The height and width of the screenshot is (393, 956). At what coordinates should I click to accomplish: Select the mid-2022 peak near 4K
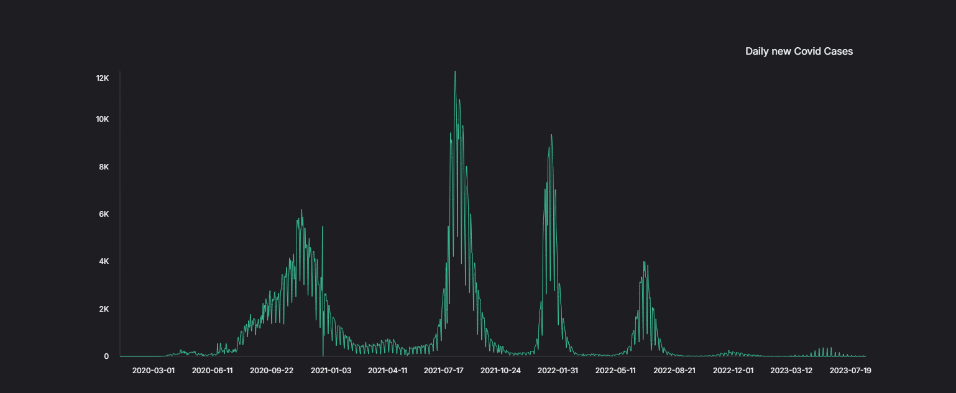pos(644,263)
